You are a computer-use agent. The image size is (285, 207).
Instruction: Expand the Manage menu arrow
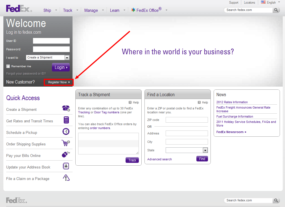coord(103,10)
